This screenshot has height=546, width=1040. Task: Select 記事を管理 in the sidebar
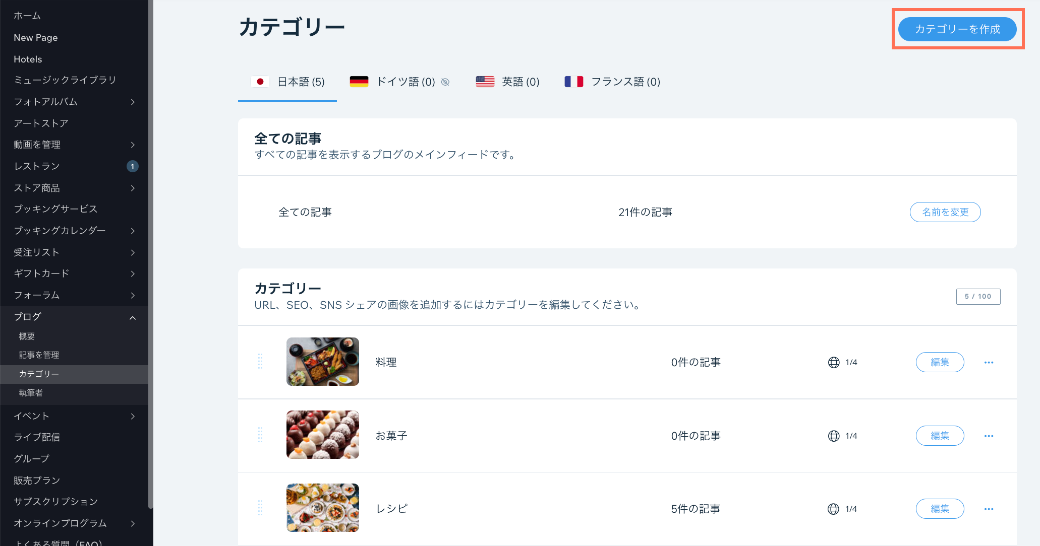[x=39, y=355]
